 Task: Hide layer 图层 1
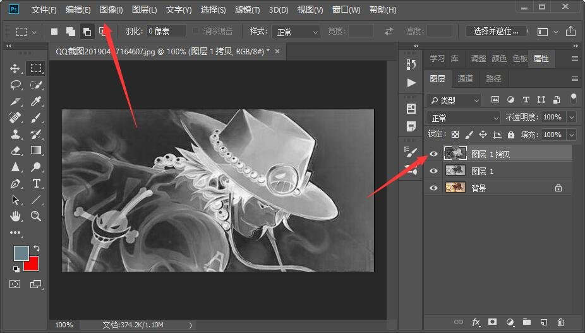pos(433,171)
